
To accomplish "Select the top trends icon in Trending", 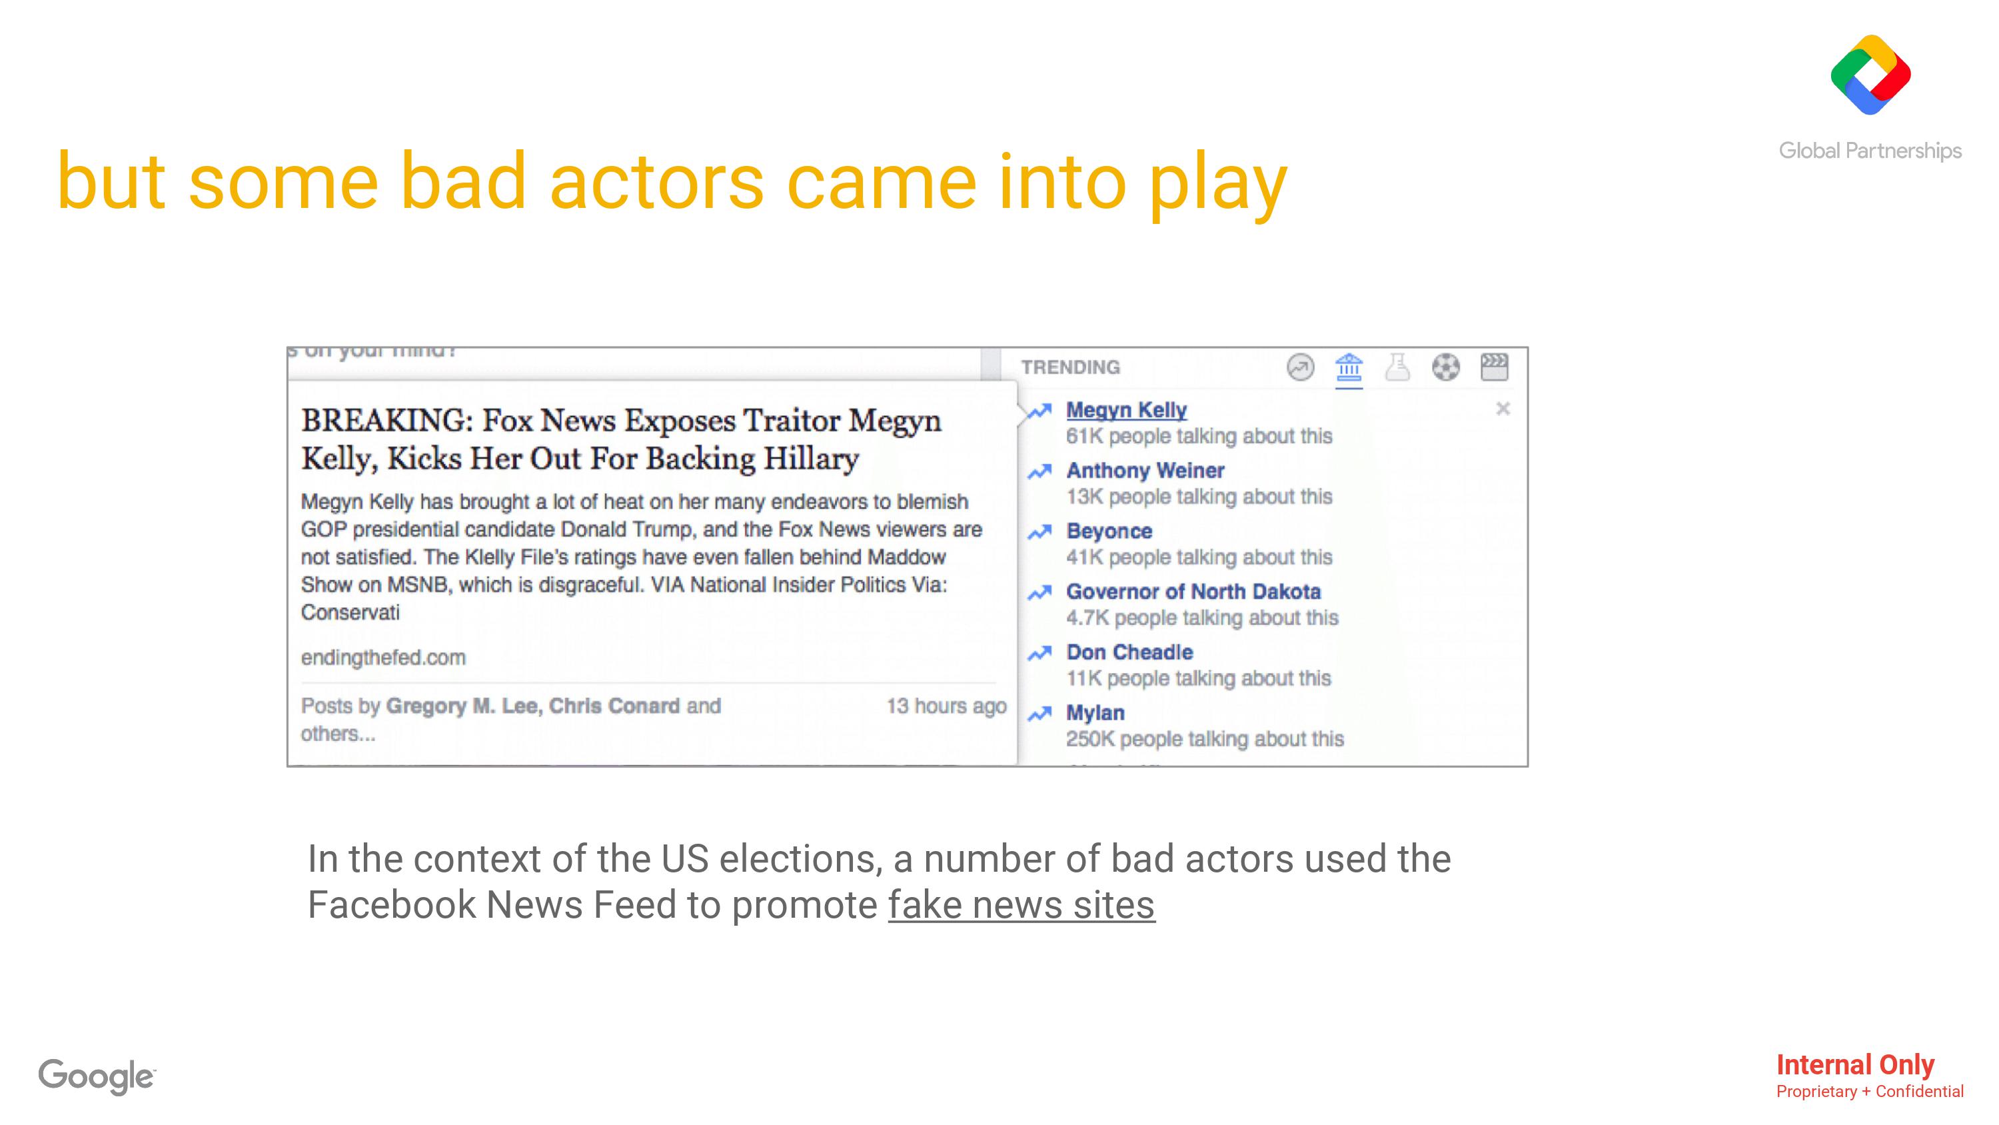I will (1301, 367).
